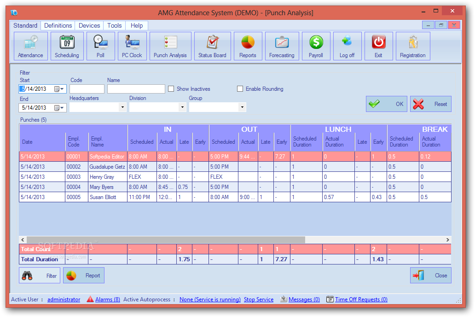
Task: Select the Mary Byers employee name cell
Action: (108, 187)
